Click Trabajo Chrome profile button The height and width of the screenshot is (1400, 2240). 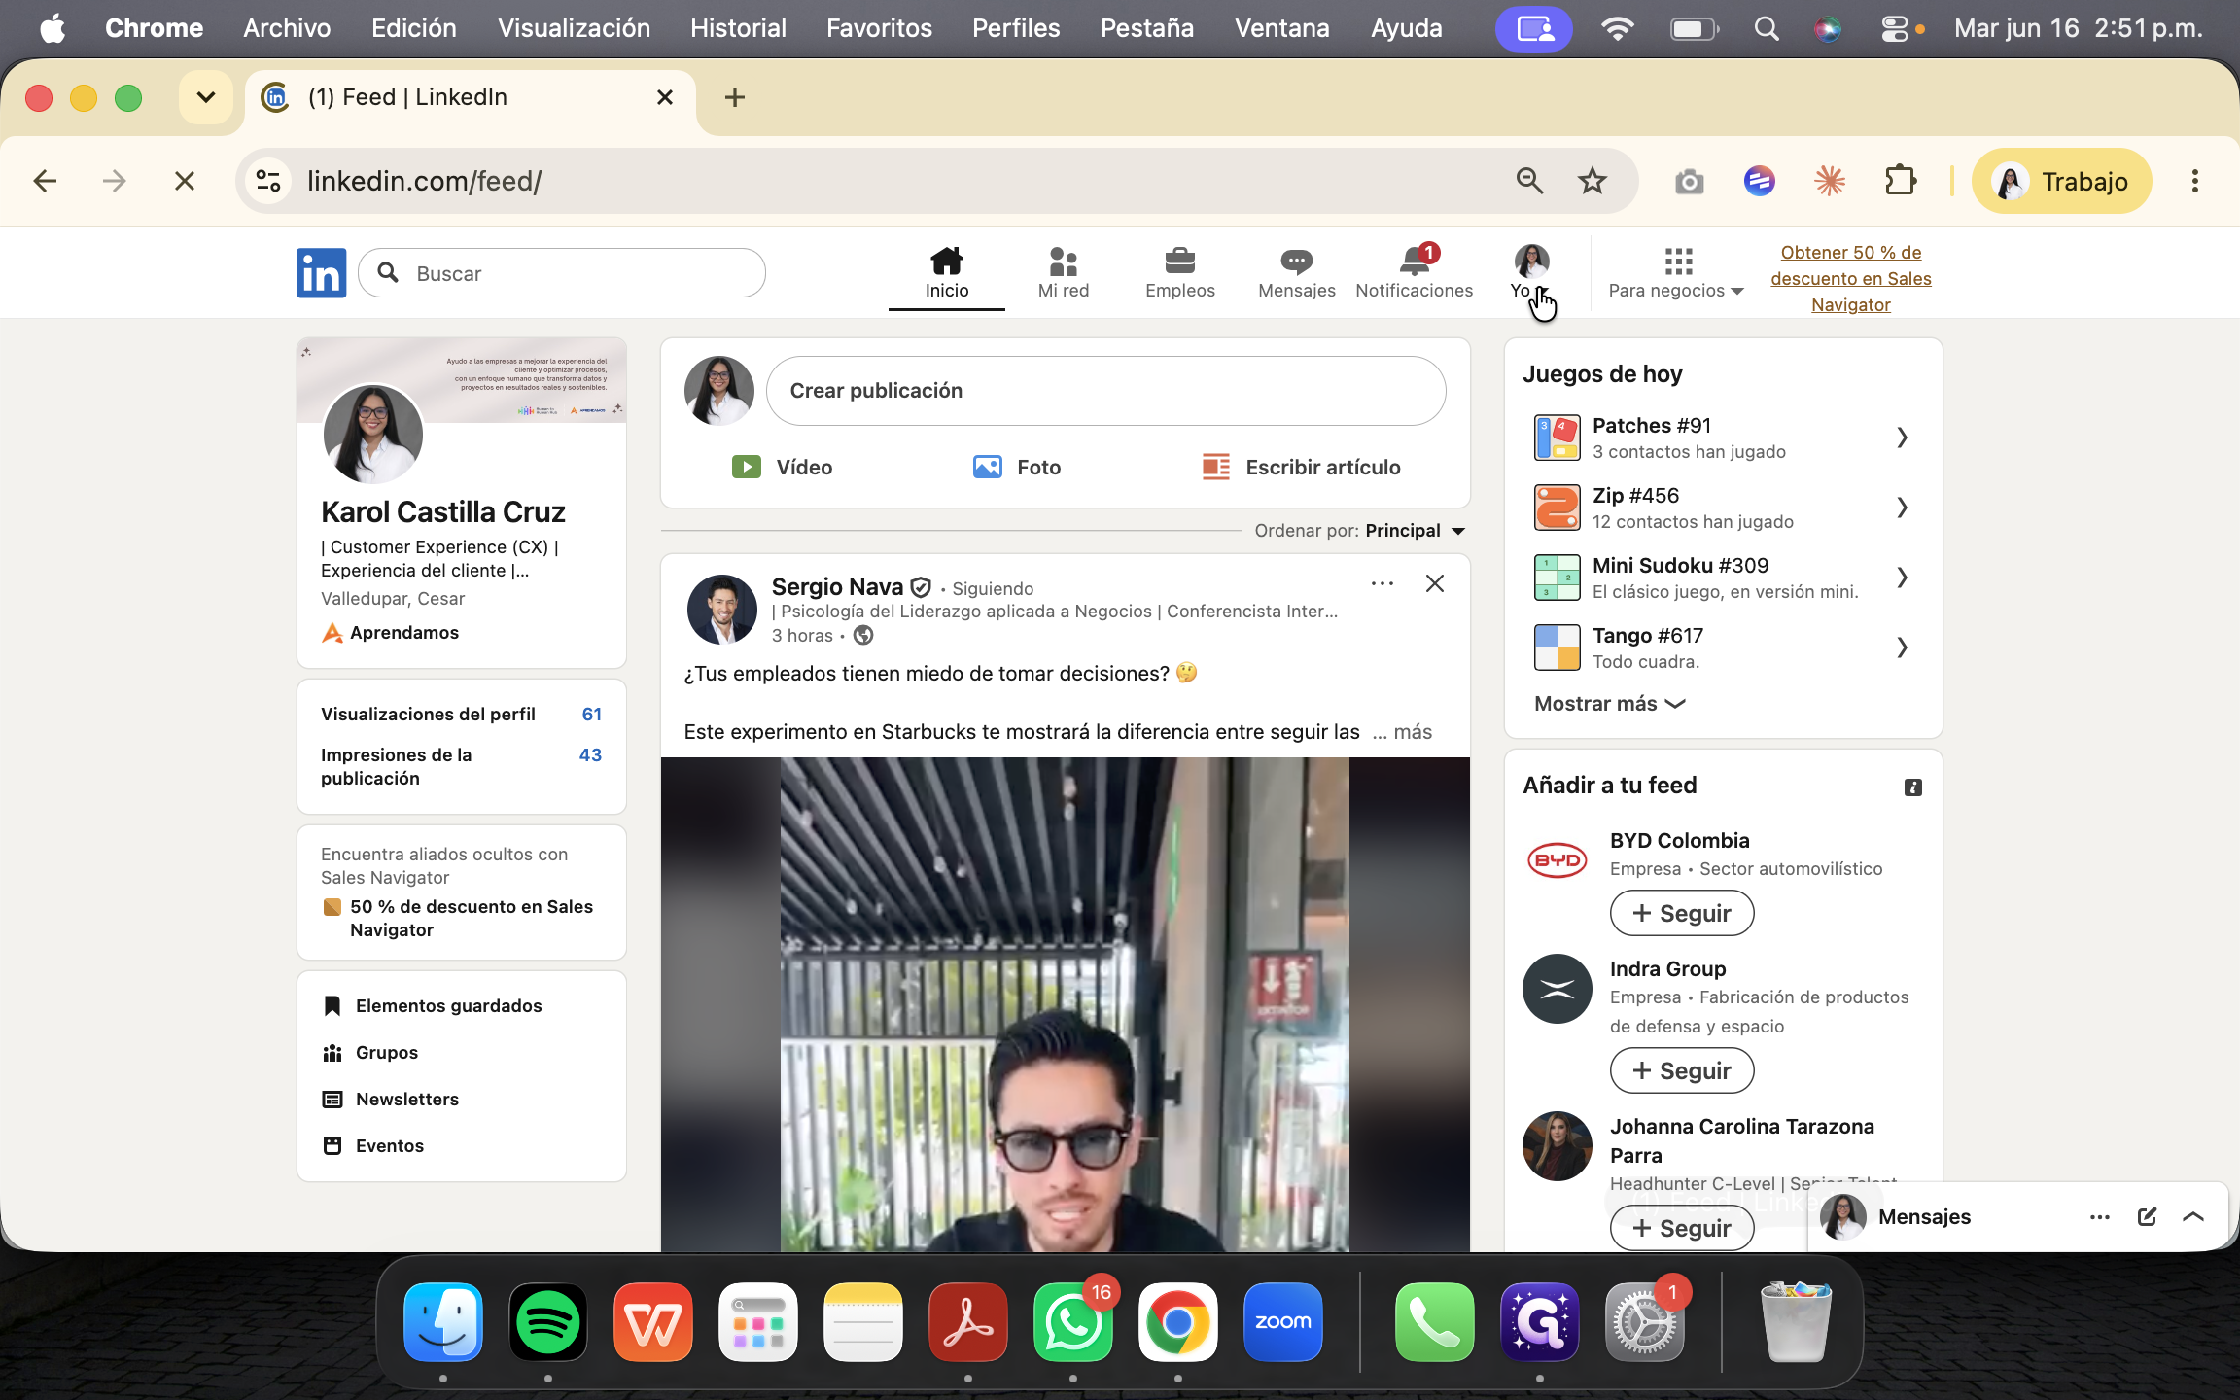2061,181
